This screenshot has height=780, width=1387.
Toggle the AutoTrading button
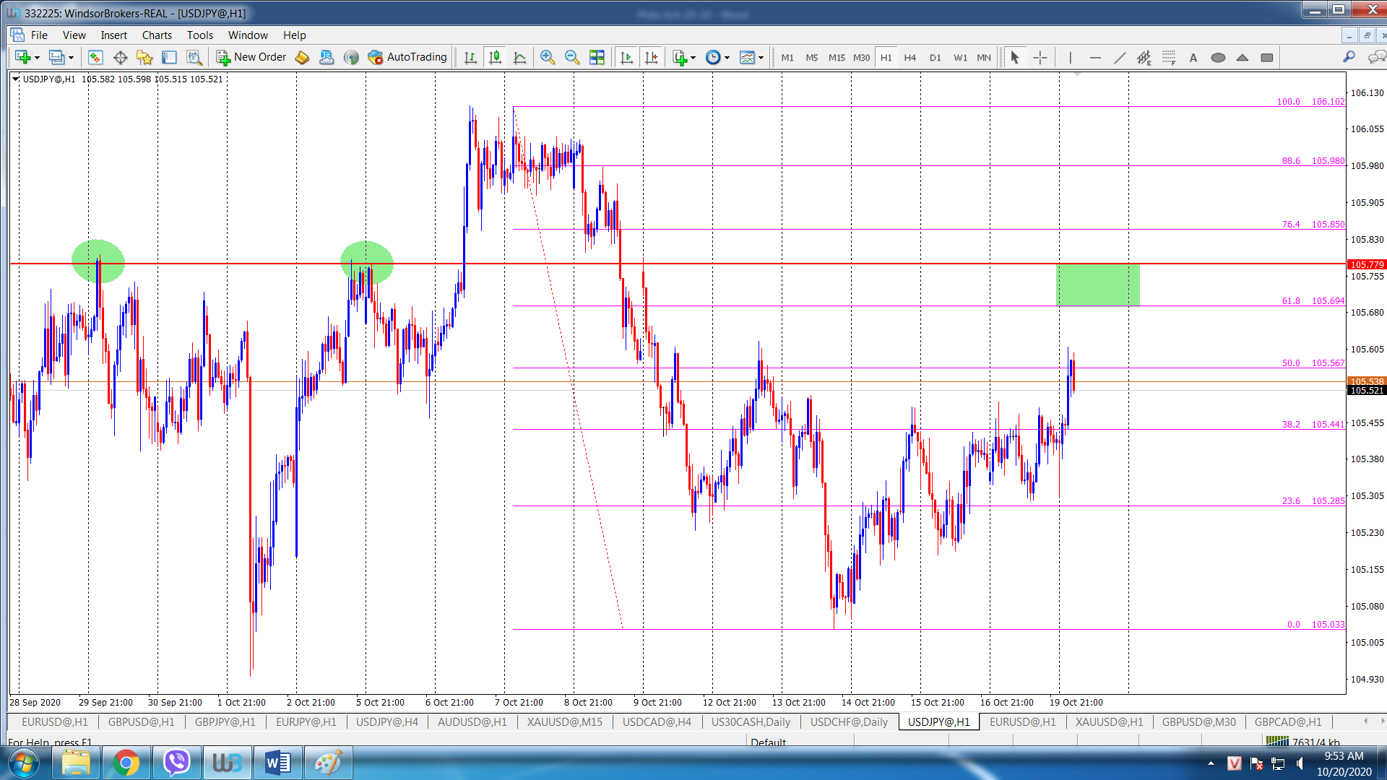(x=408, y=57)
